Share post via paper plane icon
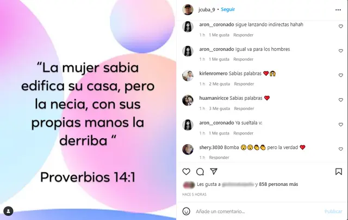This screenshot has width=348, height=220. (x=214, y=171)
